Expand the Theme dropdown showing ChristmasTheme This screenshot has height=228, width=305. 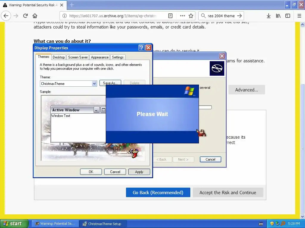pos(94,83)
